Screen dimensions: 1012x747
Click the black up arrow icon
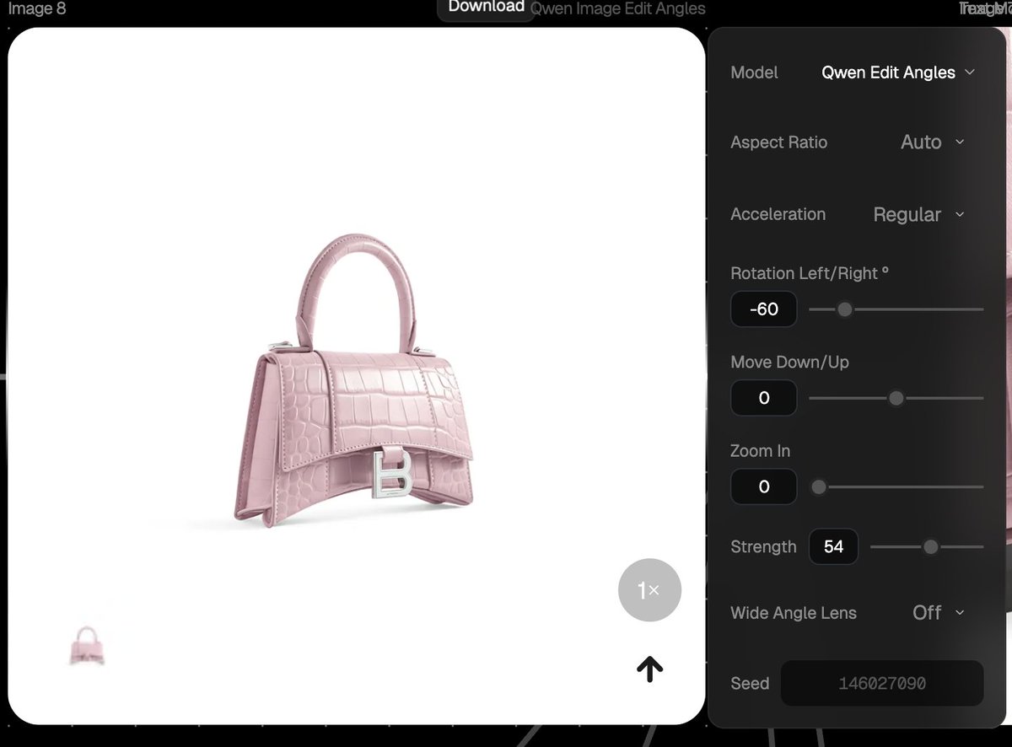point(649,669)
